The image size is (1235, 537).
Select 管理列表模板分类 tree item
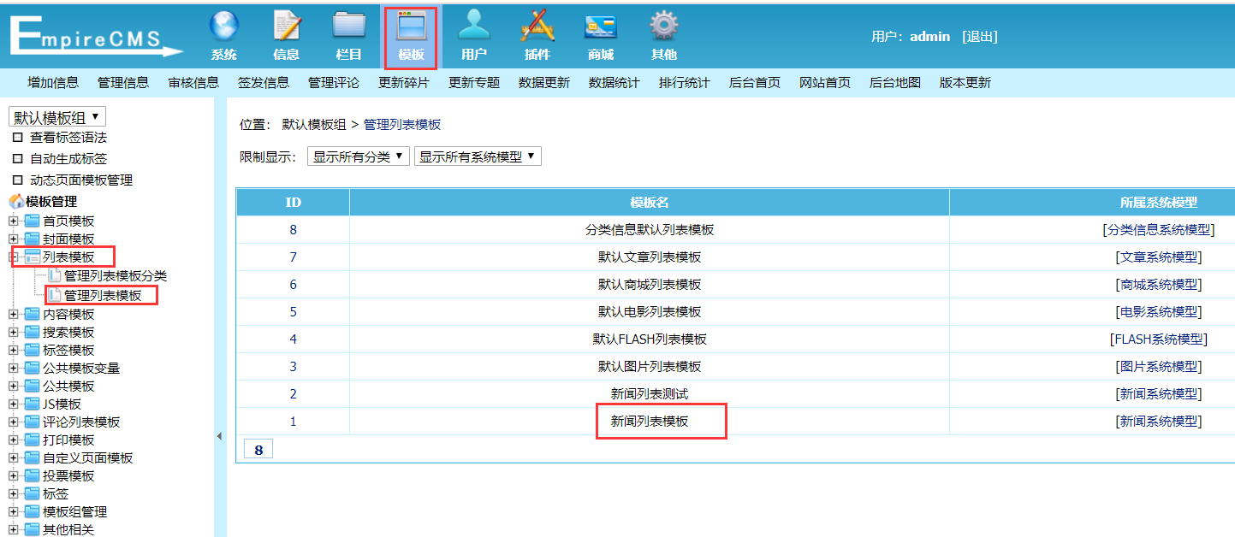(116, 275)
